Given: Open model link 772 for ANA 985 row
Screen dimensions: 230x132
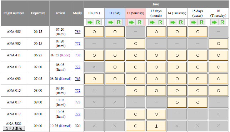Looking at the screenshot, I should click(x=77, y=44).
